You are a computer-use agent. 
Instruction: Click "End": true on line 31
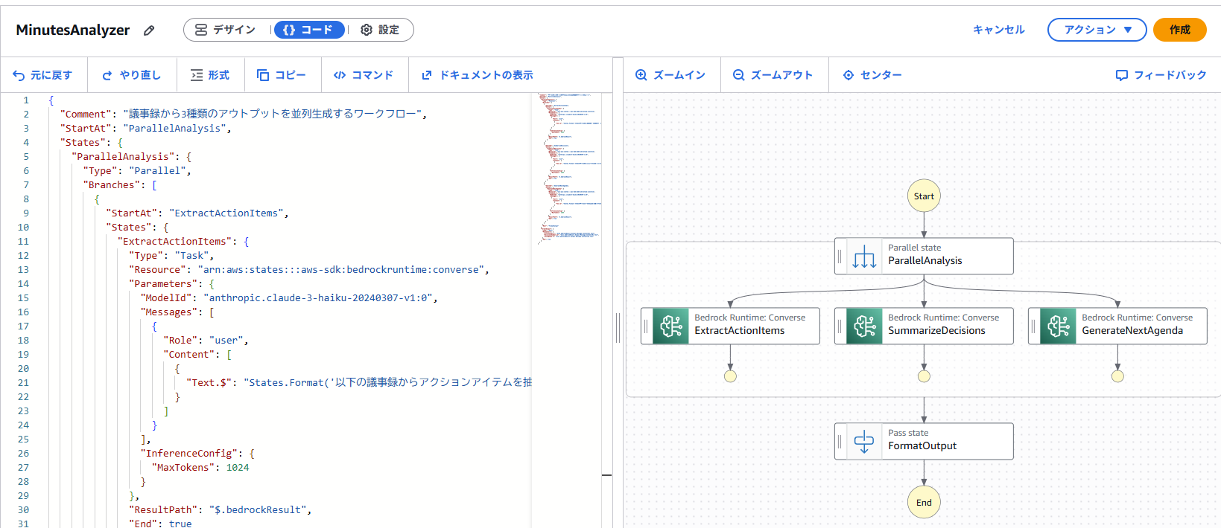160,524
